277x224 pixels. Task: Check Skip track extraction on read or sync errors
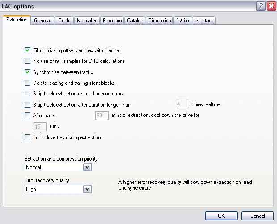click(x=27, y=93)
